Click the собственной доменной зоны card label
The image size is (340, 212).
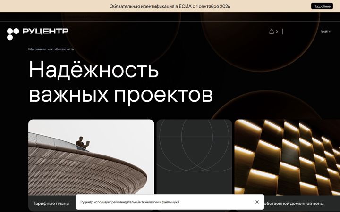(293, 204)
